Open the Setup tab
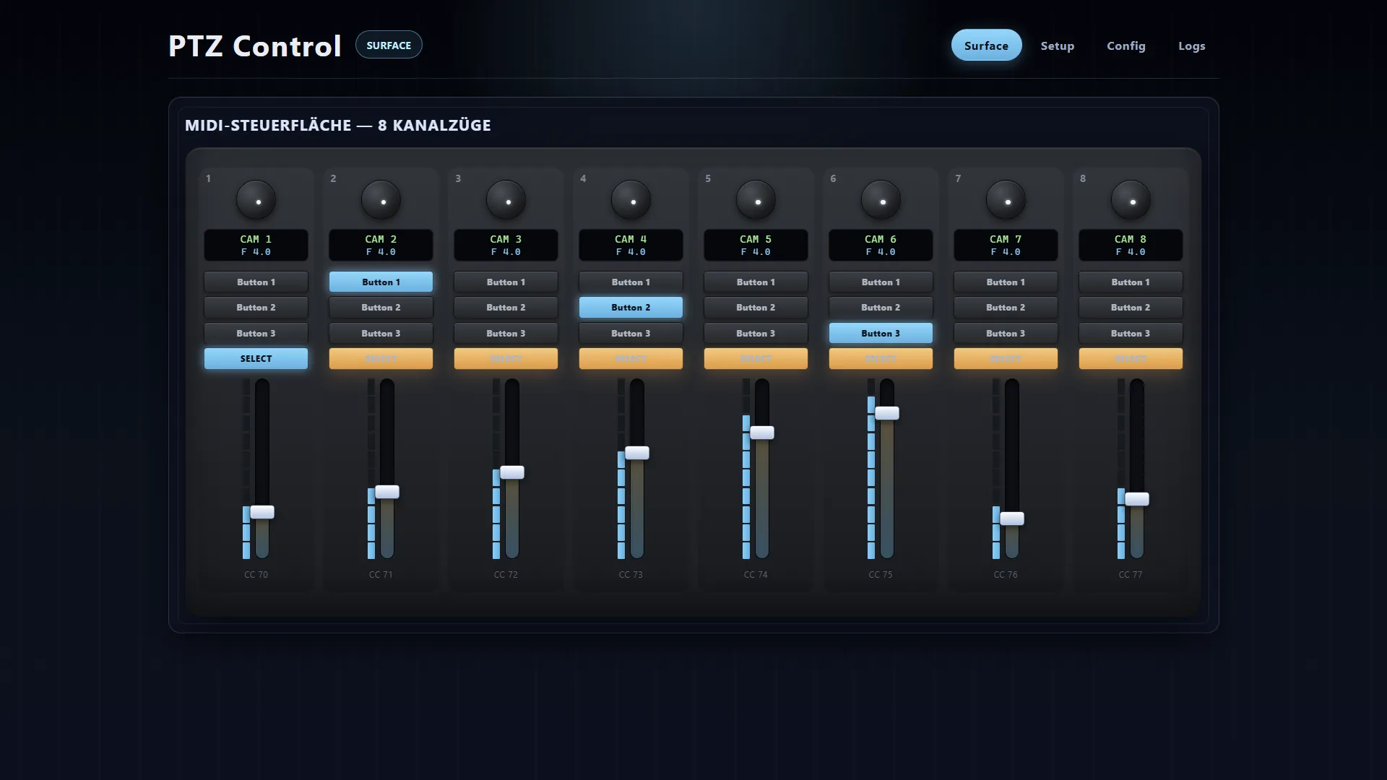Screen dimensions: 1387x780 click(x=1057, y=45)
